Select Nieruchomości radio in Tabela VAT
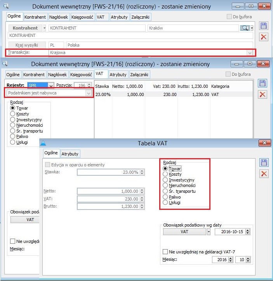The height and width of the screenshot is (281, 273). click(x=165, y=185)
